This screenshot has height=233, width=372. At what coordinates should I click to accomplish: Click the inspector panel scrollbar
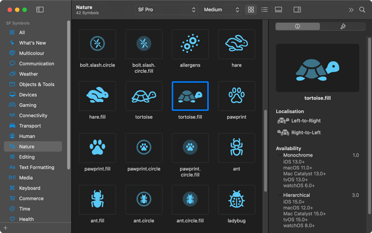pyautogui.click(x=369, y=126)
